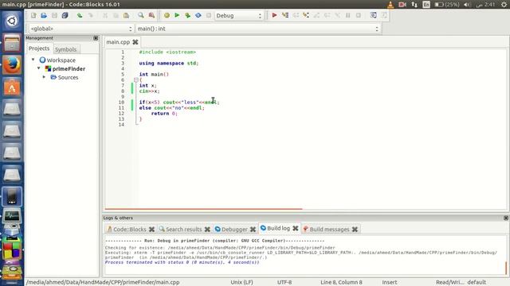This screenshot has height=286, width=510.
Task: Click 'using namespace std;' code line
Action: pyautogui.click(x=168, y=64)
